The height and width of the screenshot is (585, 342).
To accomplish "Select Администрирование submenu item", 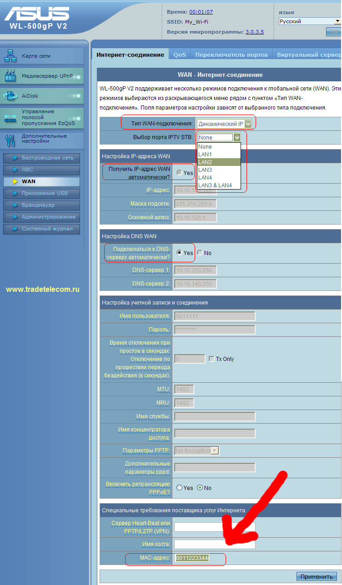I will point(41,217).
